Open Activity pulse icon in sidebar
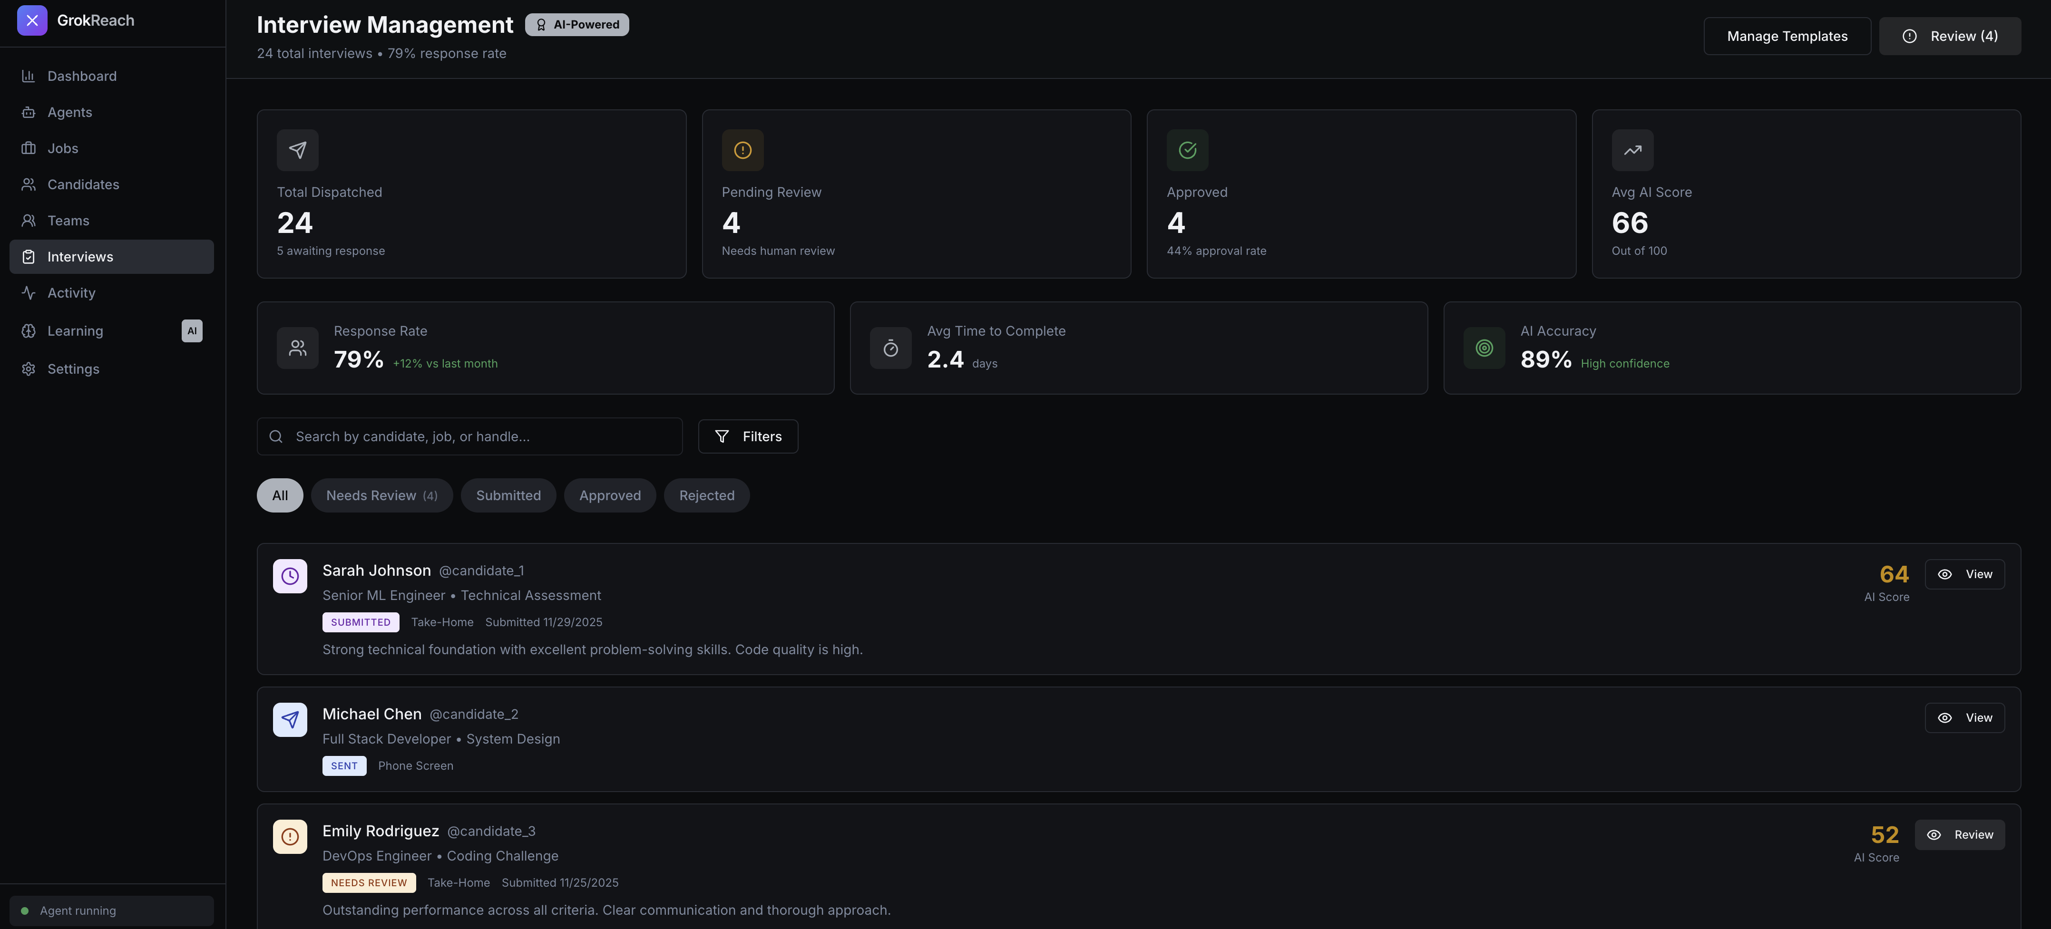This screenshot has height=929, width=2051. coord(29,293)
